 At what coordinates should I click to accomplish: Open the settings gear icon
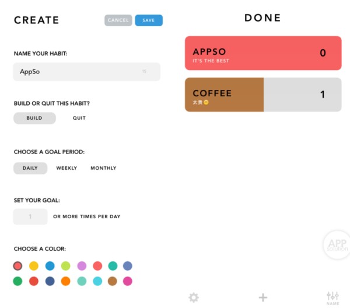coord(194,297)
